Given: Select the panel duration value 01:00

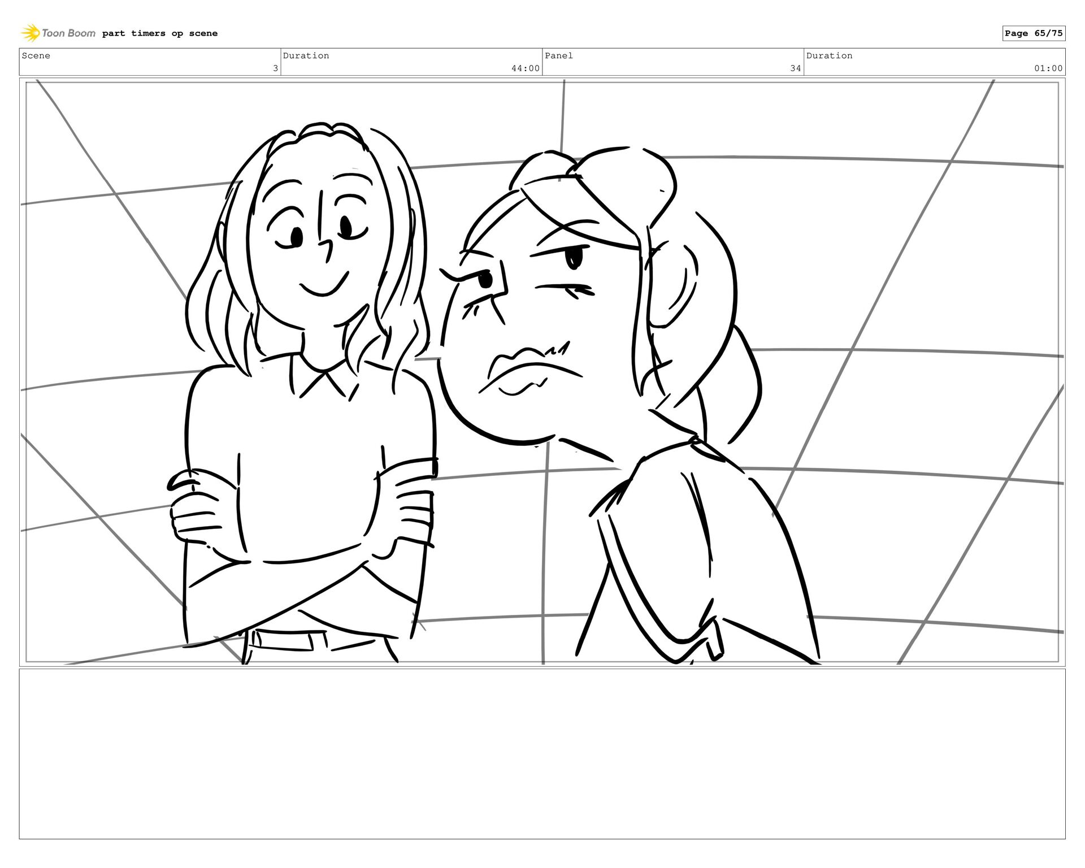Looking at the screenshot, I should [x=1048, y=68].
